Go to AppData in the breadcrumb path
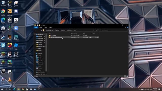The image size is (162, 91). click(x=57, y=30)
